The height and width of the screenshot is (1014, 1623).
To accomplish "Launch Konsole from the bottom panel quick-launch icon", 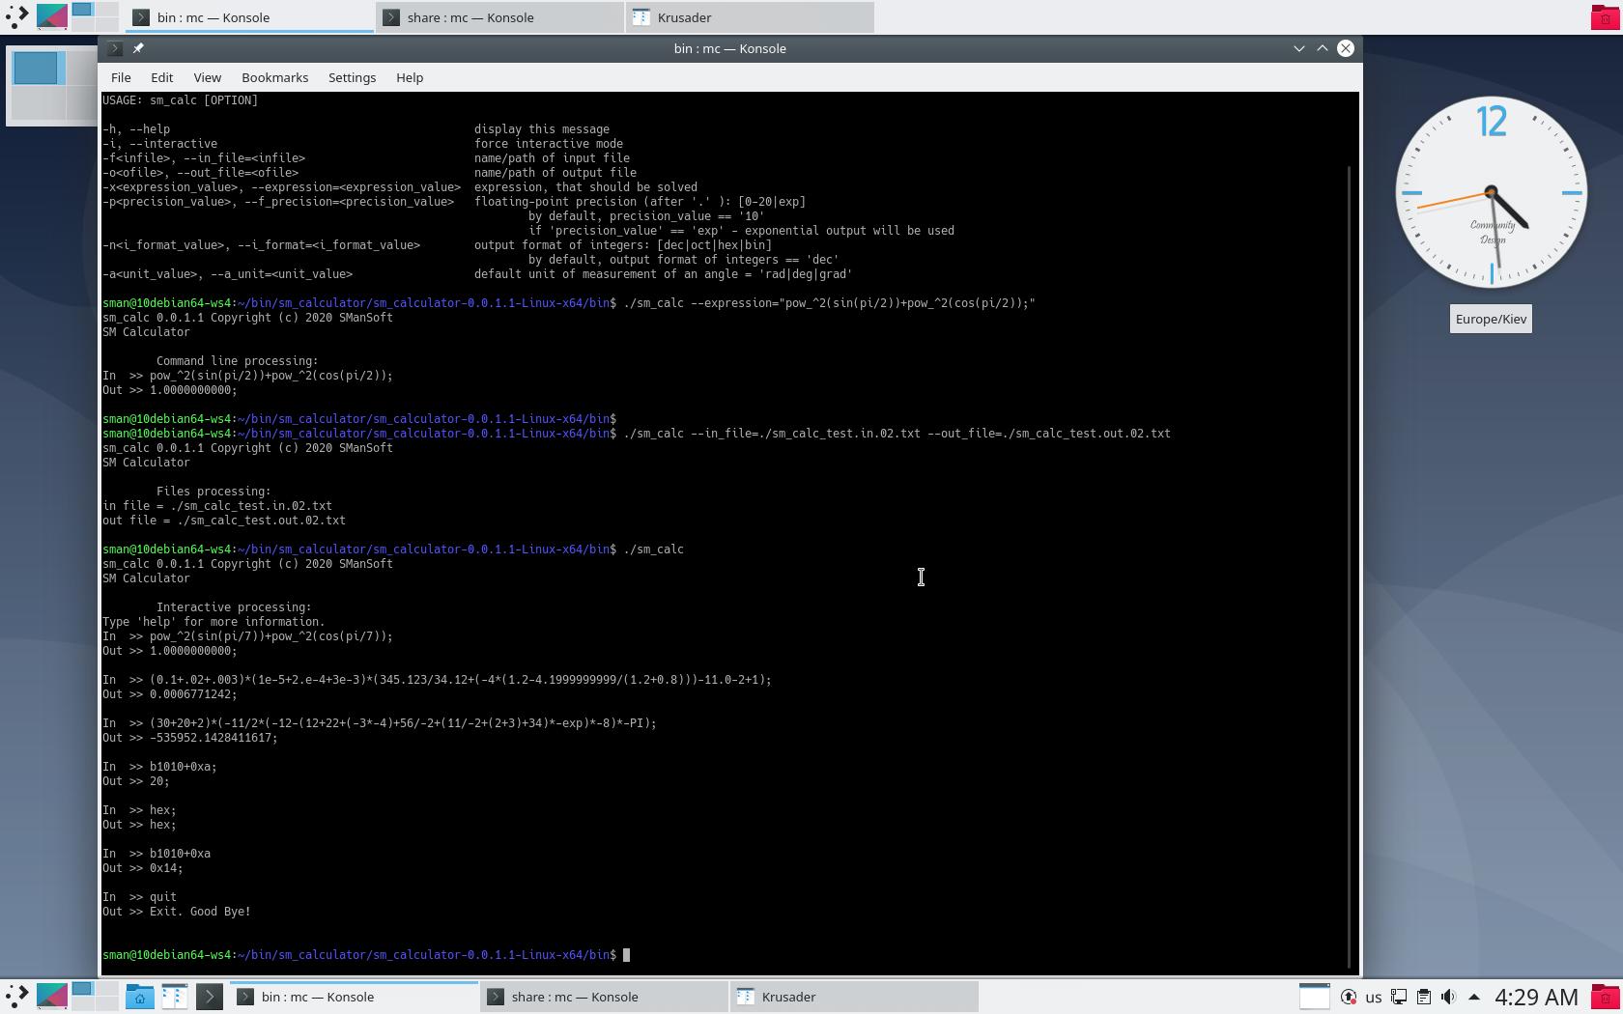I will (210, 997).
